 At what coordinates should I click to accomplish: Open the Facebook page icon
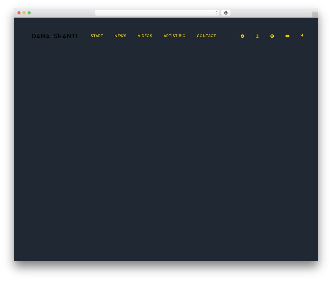pos(302,36)
